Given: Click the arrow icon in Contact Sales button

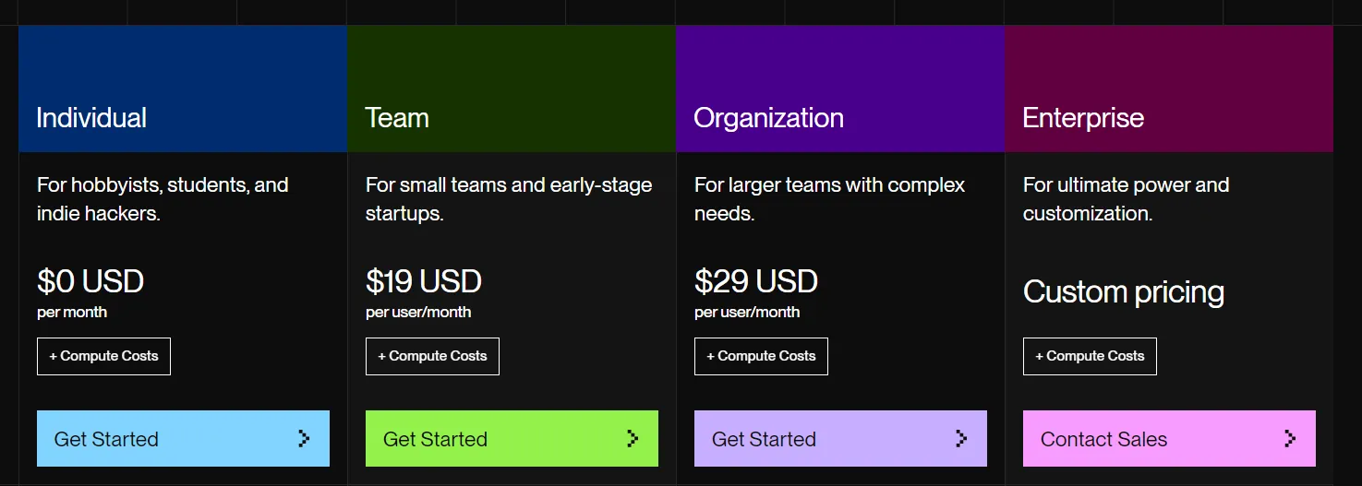Looking at the screenshot, I should click(x=1290, y=439).
